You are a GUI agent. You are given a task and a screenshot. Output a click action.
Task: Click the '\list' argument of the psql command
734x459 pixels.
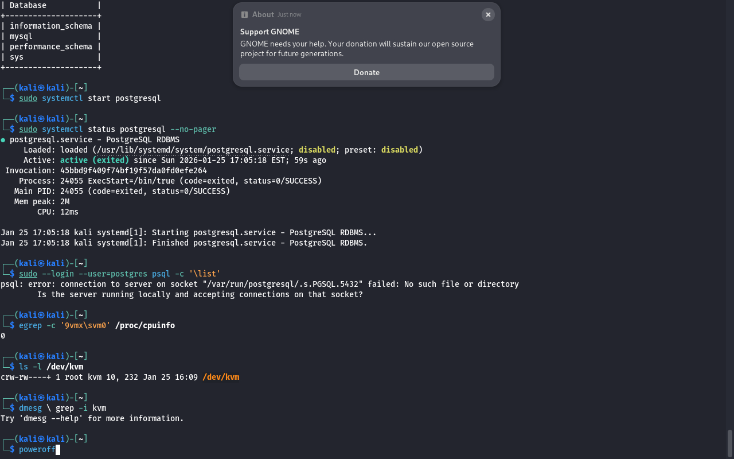pos(204,274)
